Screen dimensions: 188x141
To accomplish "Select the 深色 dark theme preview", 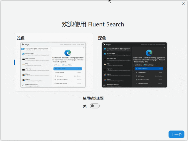I will pos(134,65).
